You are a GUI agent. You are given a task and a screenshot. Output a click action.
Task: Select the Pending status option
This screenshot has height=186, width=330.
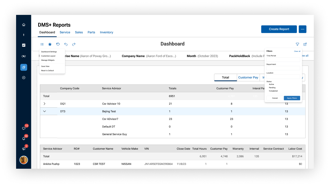tap(272, 88)
